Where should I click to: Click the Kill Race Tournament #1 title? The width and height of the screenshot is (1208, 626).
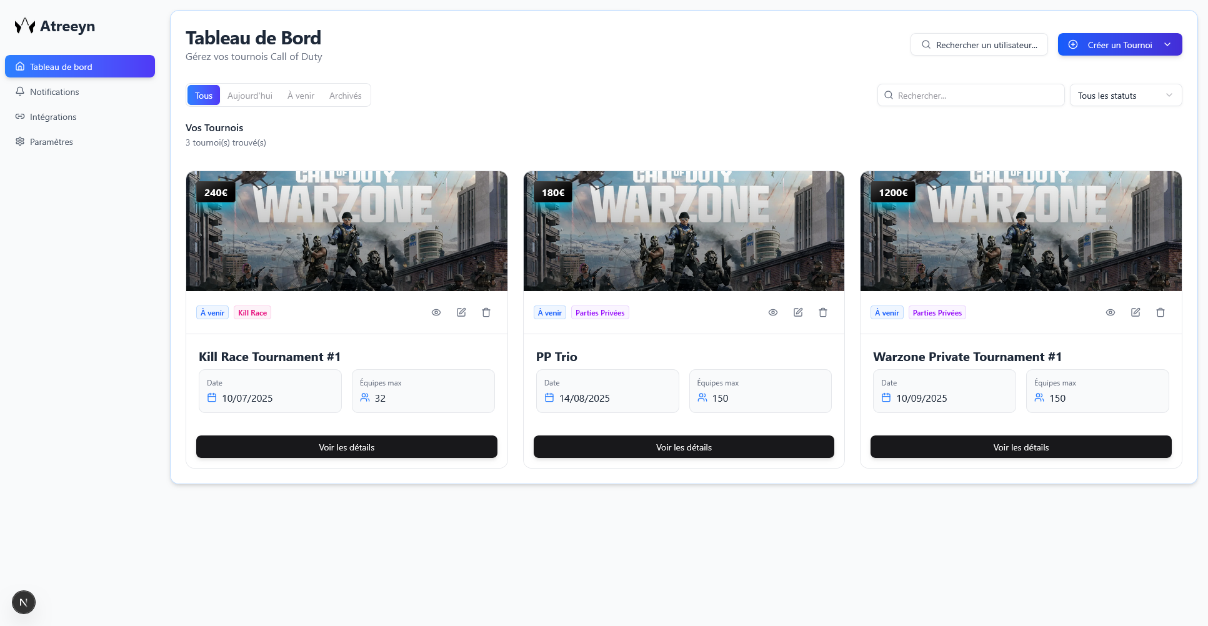(270, 356)
